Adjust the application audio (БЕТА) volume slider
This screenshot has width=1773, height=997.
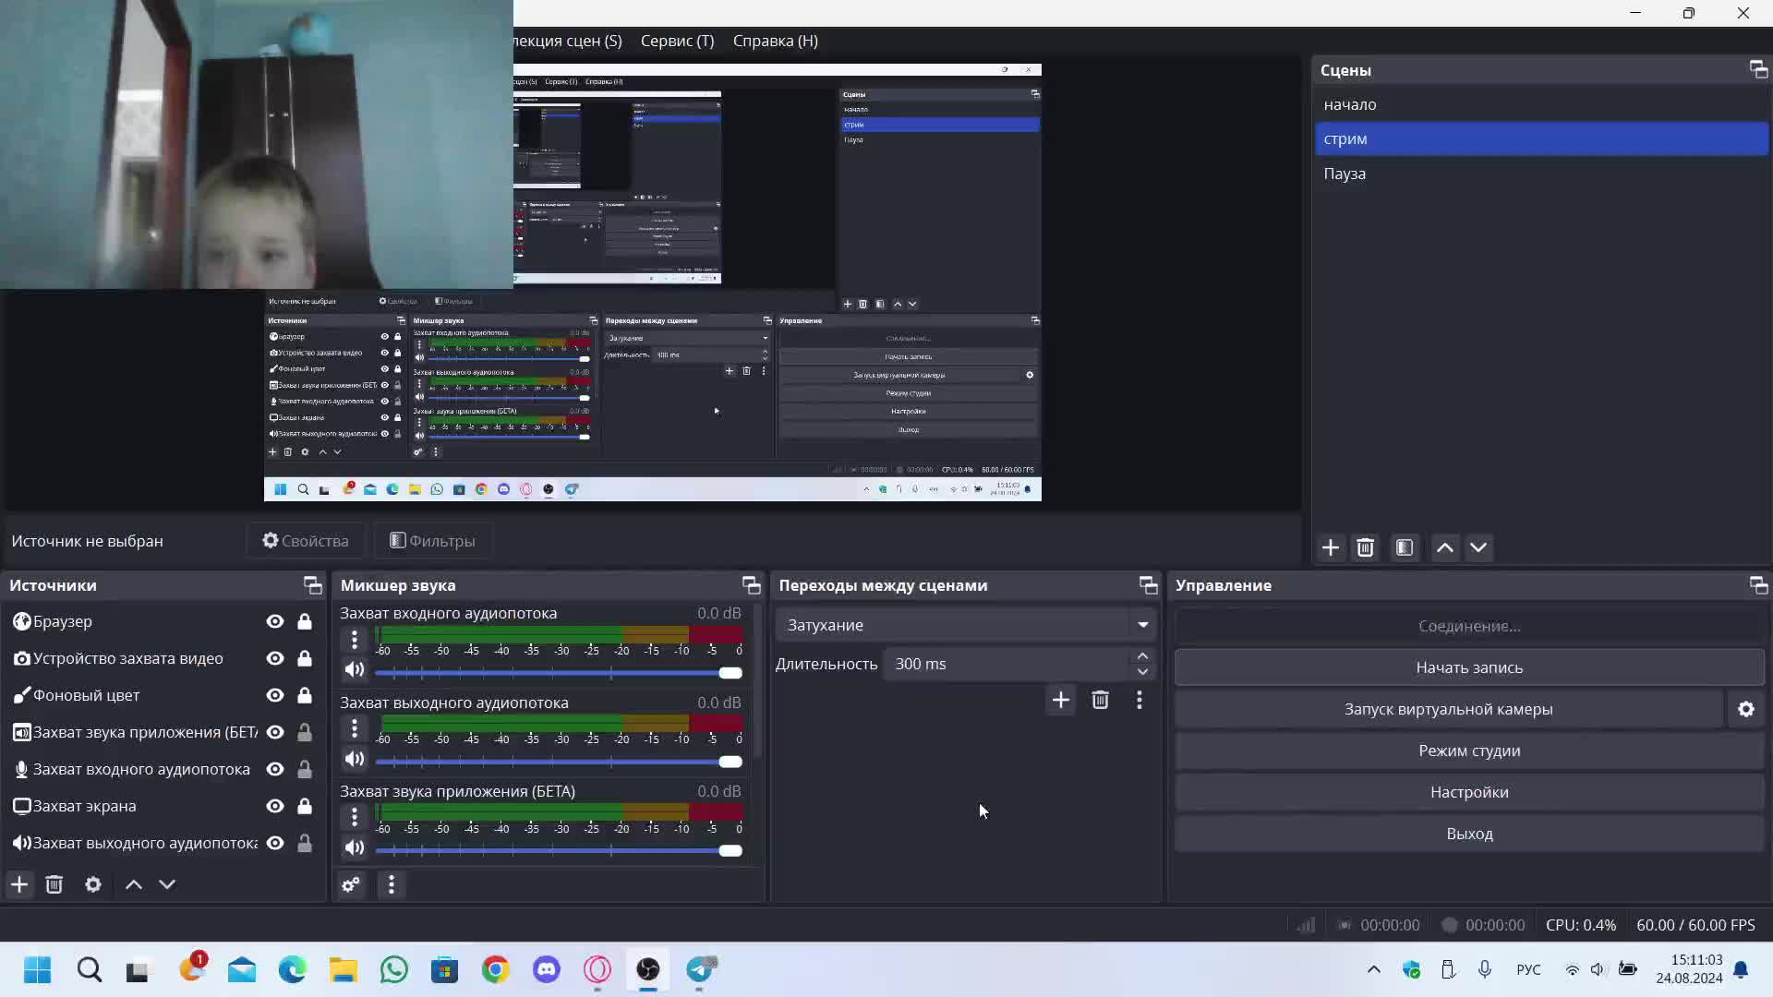(730, 850)
